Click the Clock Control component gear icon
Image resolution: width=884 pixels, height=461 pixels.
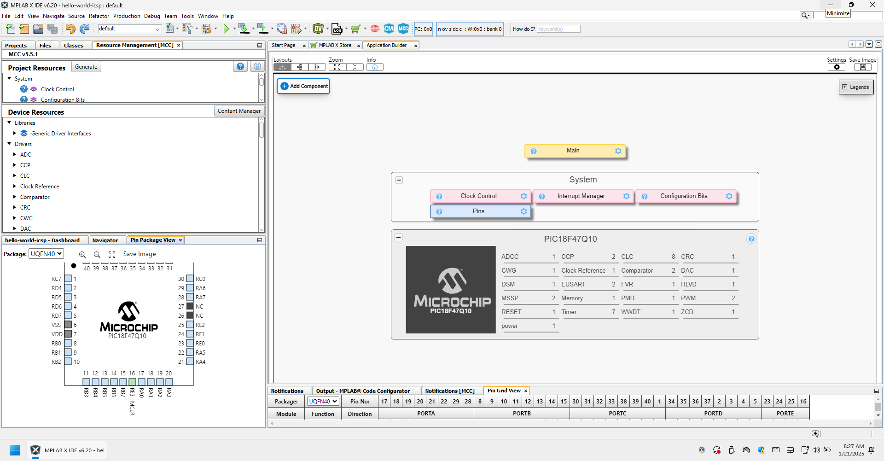pyautogui.click(x=523, y=196)
